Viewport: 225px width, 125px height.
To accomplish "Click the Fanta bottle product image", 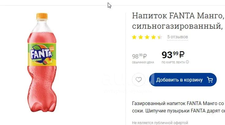I will [x=42, y=63].
